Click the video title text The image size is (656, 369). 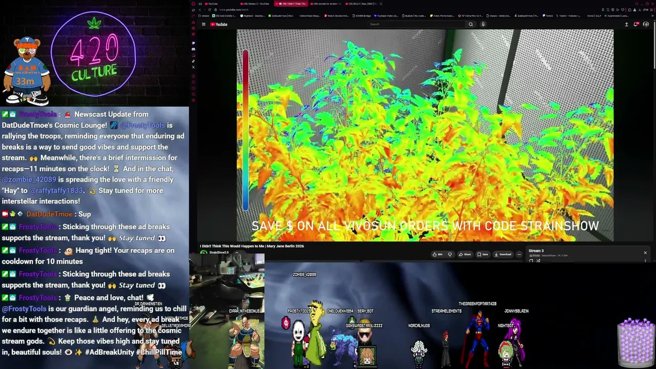252,246
